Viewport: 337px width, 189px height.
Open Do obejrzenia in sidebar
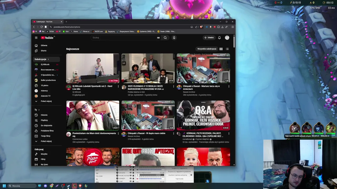(x=46, y=125)
